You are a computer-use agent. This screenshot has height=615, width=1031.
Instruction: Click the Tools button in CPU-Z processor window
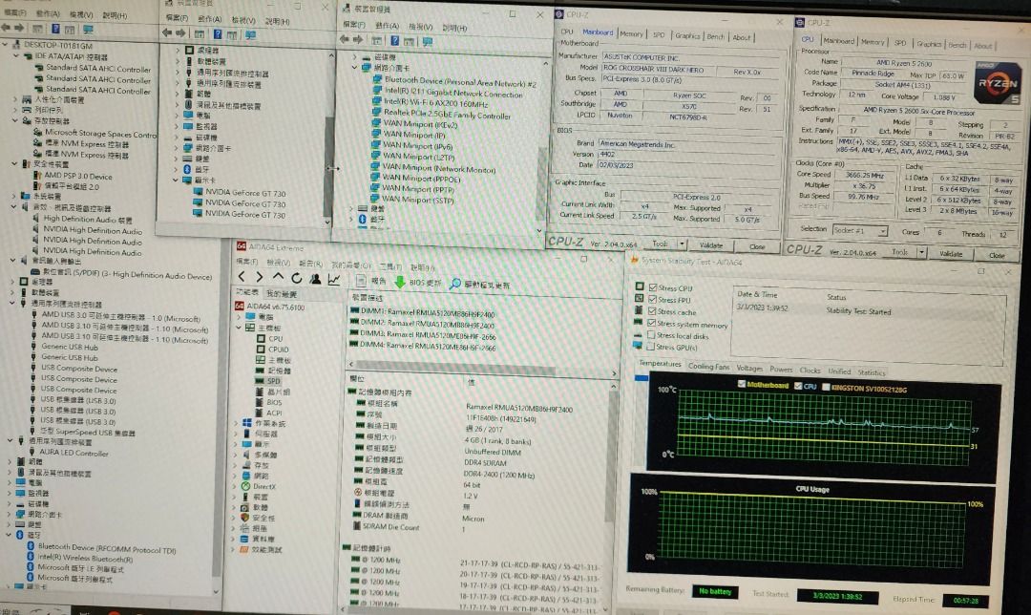coord(899,251)
